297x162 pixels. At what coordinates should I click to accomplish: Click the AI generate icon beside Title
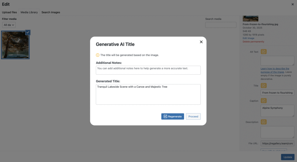point(264,85)
